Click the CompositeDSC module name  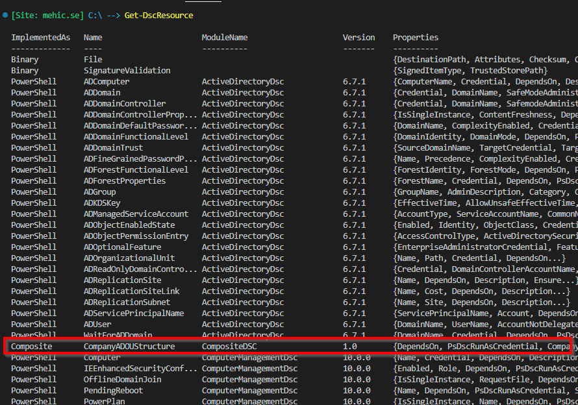[229, 347]
